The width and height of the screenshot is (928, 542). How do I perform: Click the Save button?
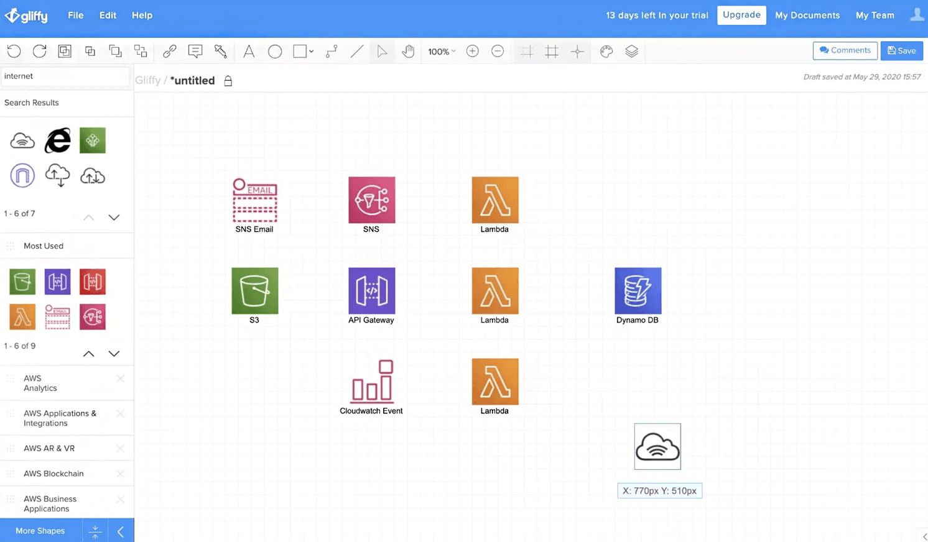[x=901, y=51]
